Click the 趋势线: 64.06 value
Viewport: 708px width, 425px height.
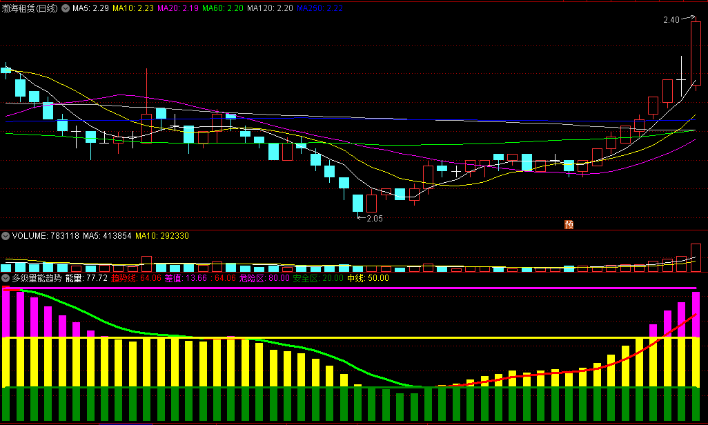pos(136,278)
